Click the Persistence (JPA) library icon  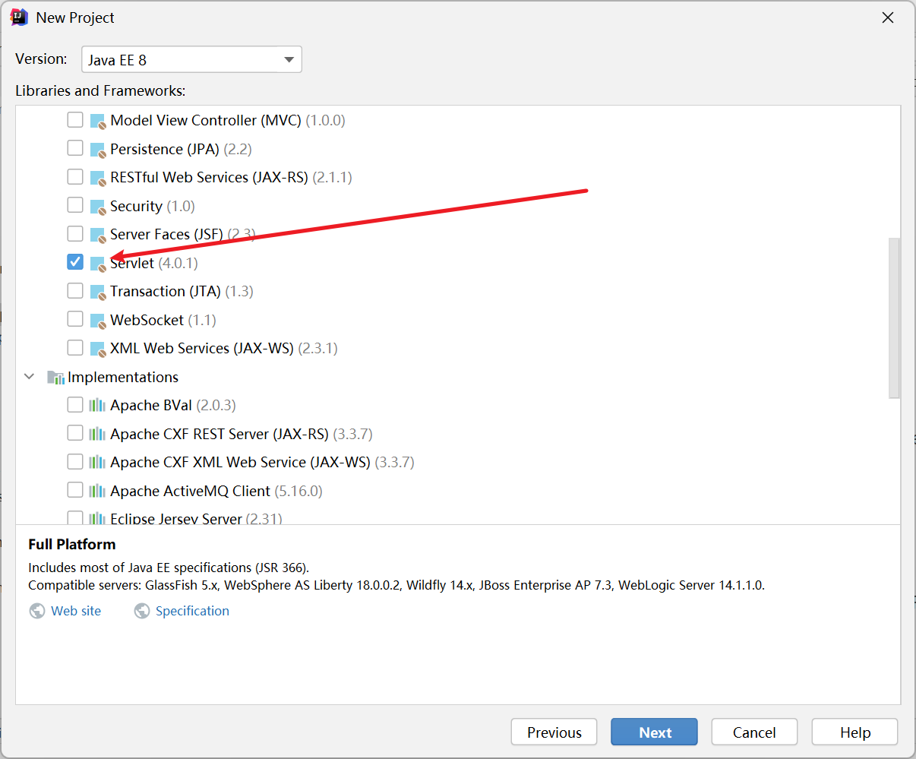click(x=98, y=150)
